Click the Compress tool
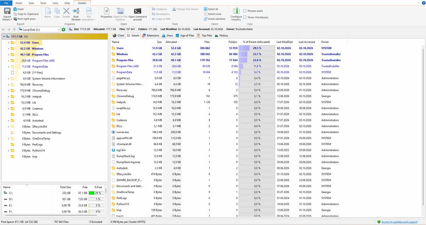Image resolution: width=426 pixels, height=225 pixels. click(159, 9)
